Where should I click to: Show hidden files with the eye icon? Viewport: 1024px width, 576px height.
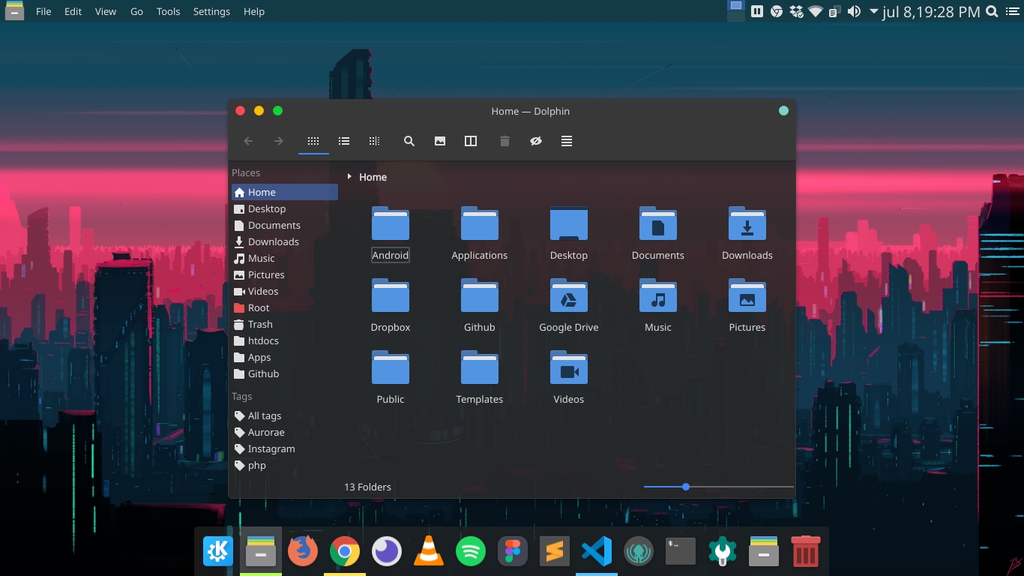point(536,141)
